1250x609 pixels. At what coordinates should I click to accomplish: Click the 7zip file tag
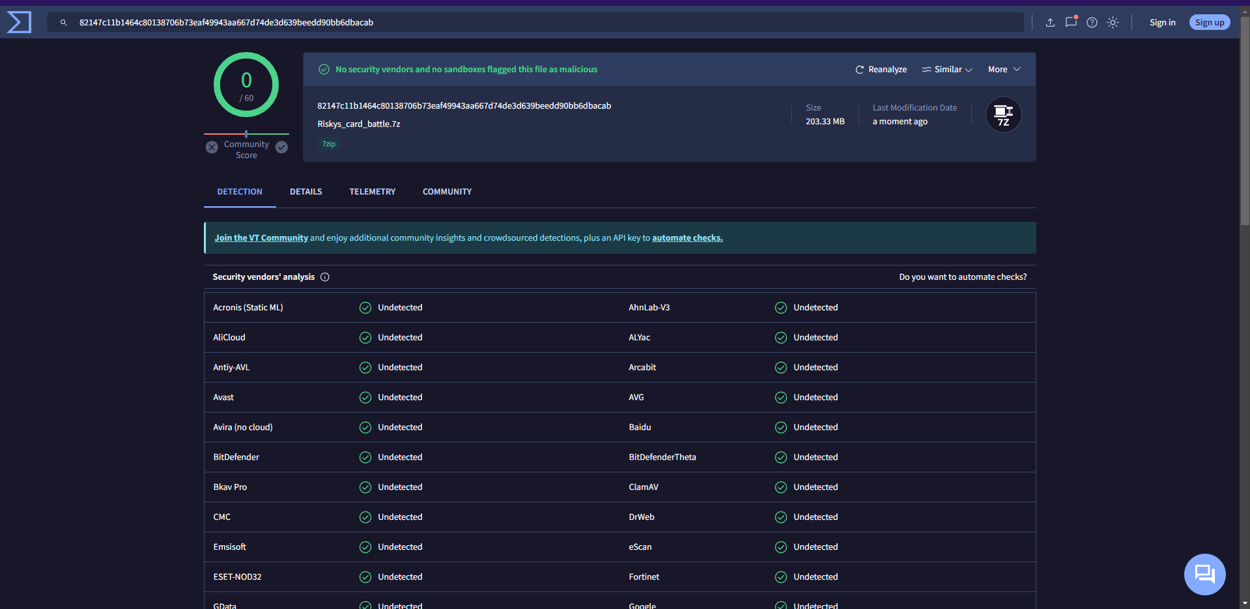coord(329,144)
